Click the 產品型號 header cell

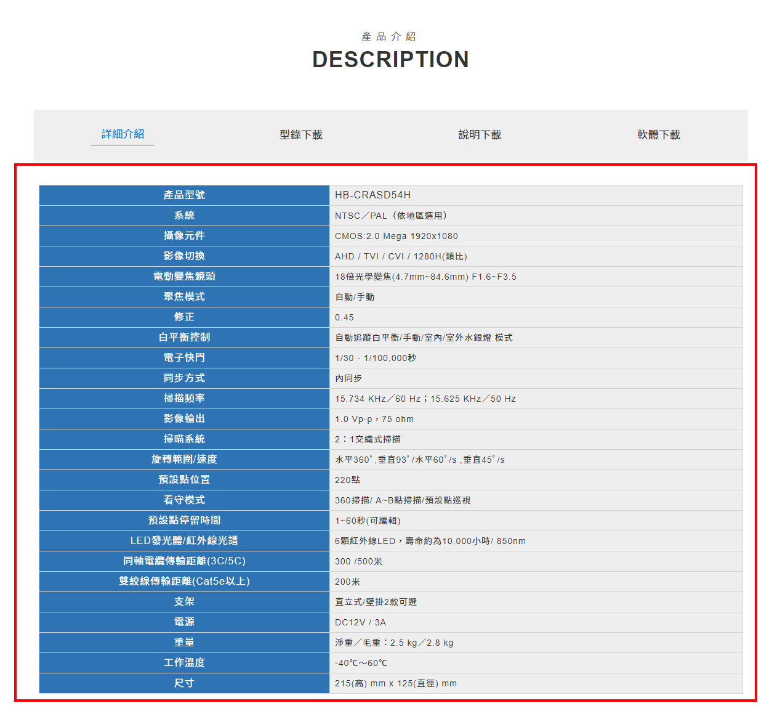[x=184, y=195]
